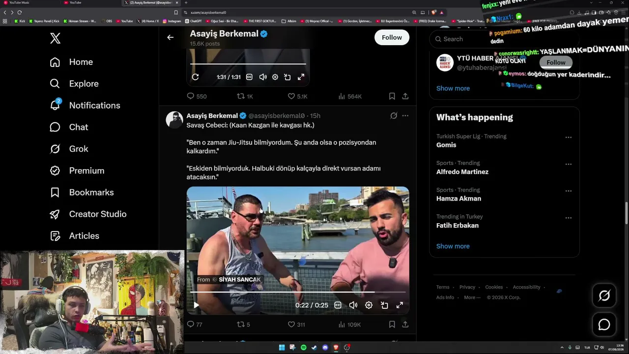
Task: Reply to the post with 77 replies
Action: pos(195,324)
